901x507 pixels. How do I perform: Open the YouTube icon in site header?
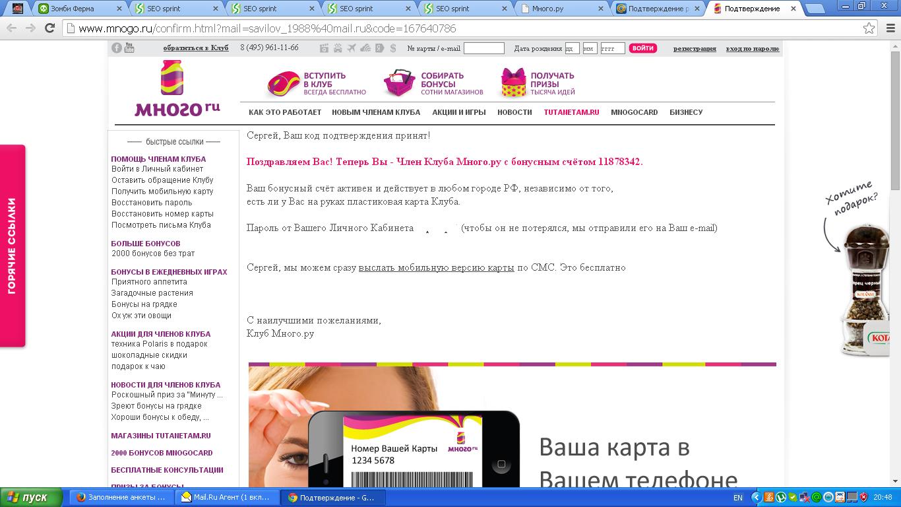pyautogui.click(x=129, y=48)
